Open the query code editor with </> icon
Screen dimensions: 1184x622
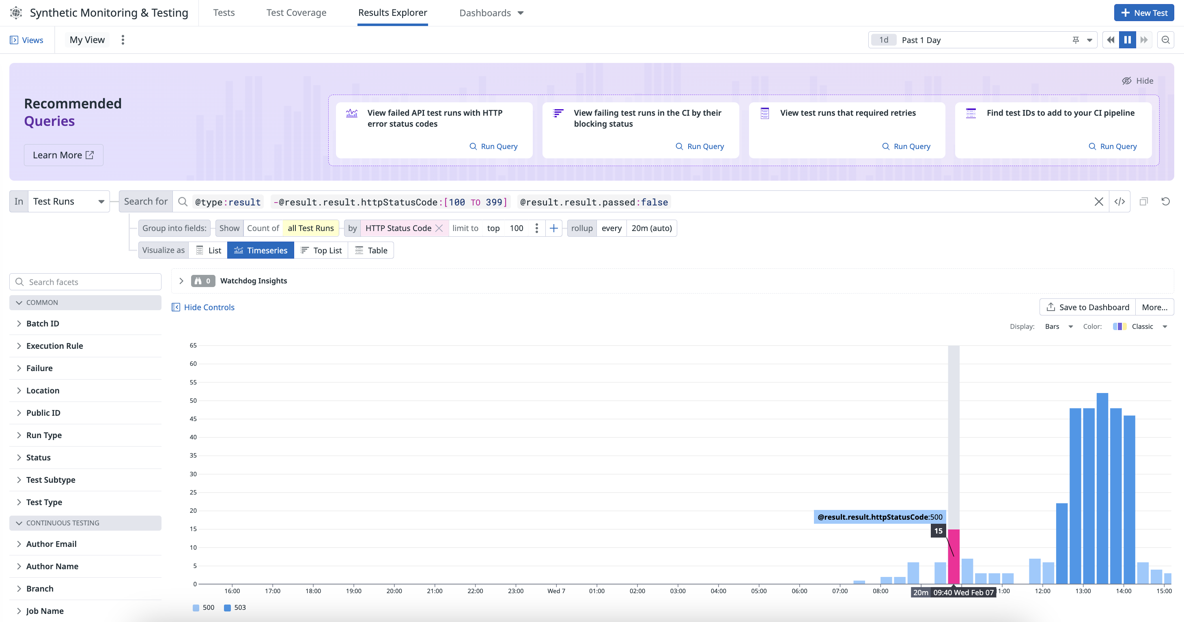1120,201
